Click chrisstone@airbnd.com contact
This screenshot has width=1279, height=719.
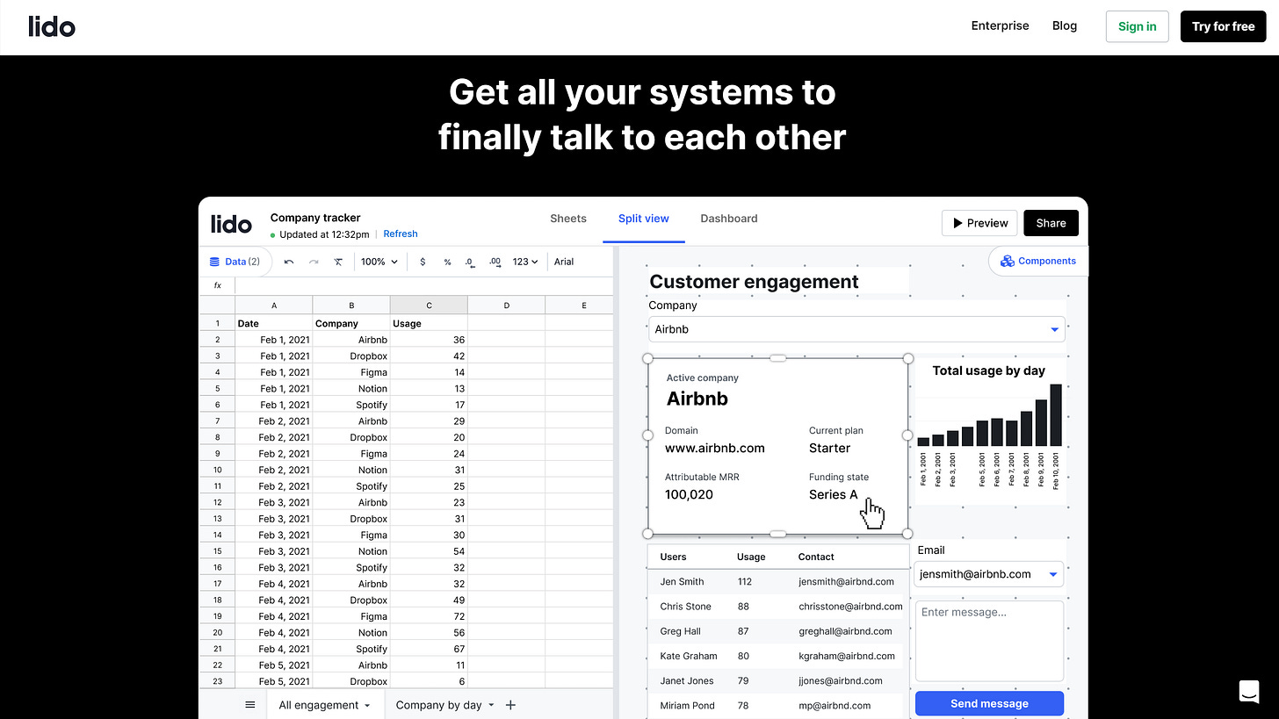tap(850, 607)
